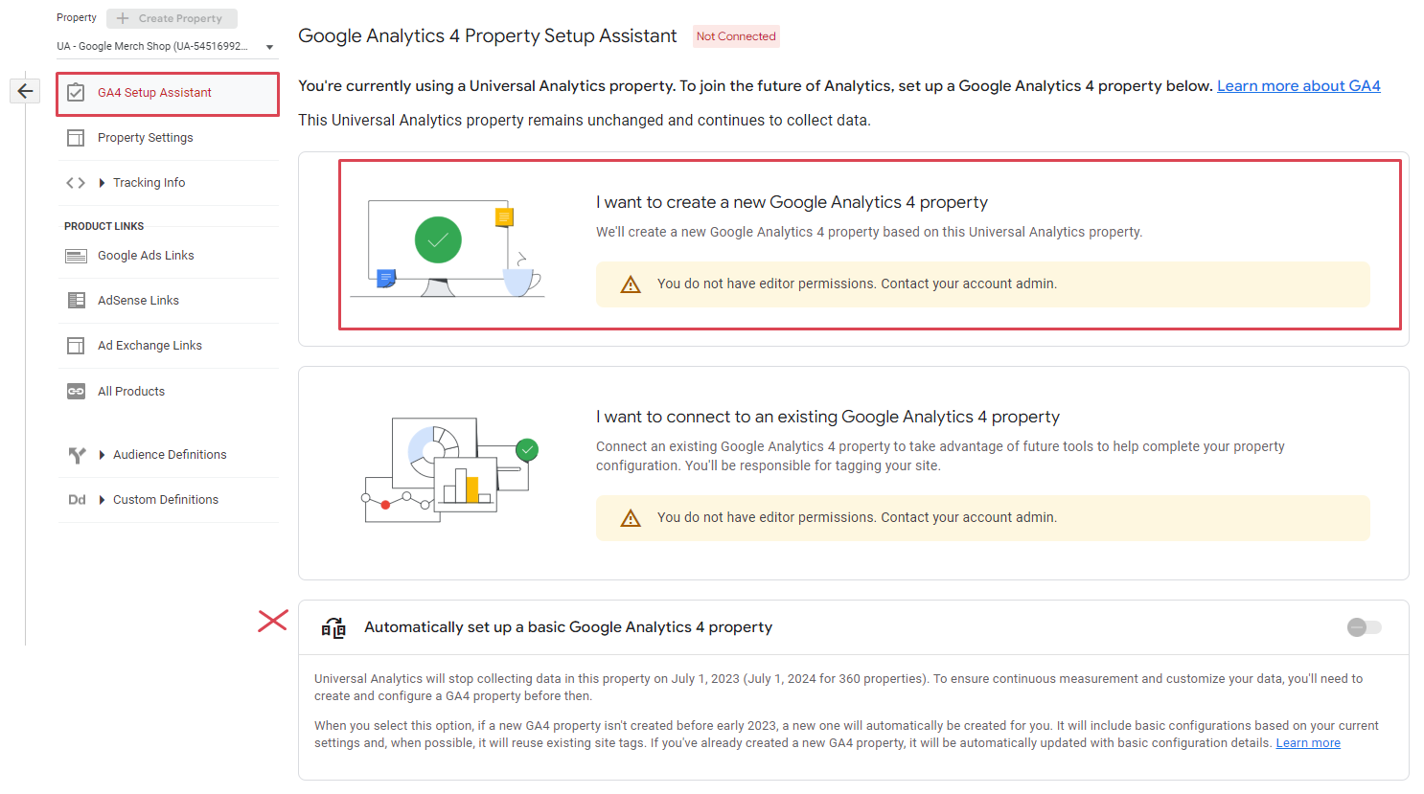The width and height of the screenshot is (1424, 794).
Task: Open GA4 Setup Assistant menu item
Action: point(168,94)
